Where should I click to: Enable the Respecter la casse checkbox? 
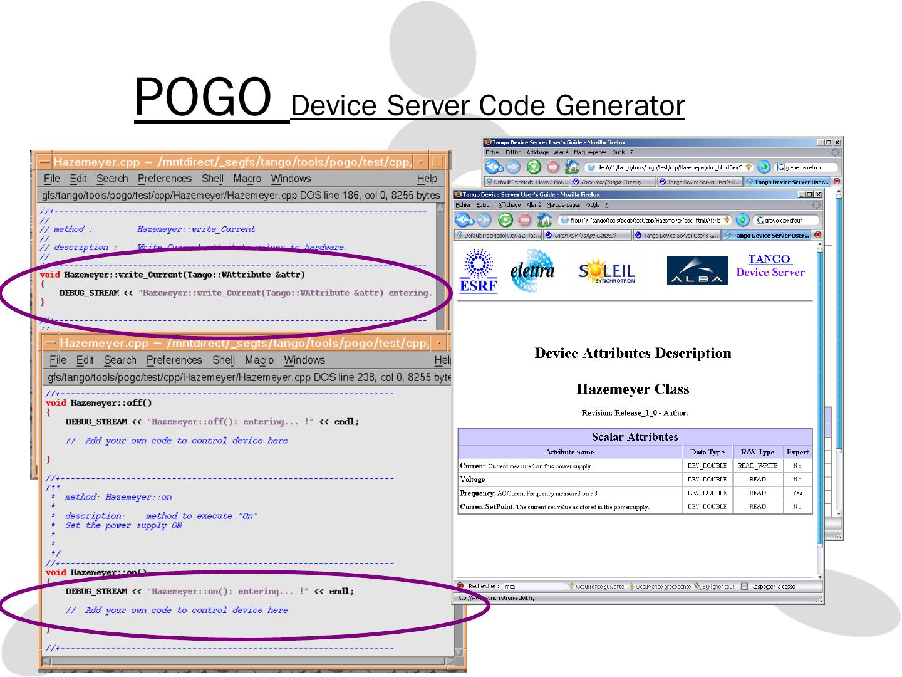tap(744, 587)
